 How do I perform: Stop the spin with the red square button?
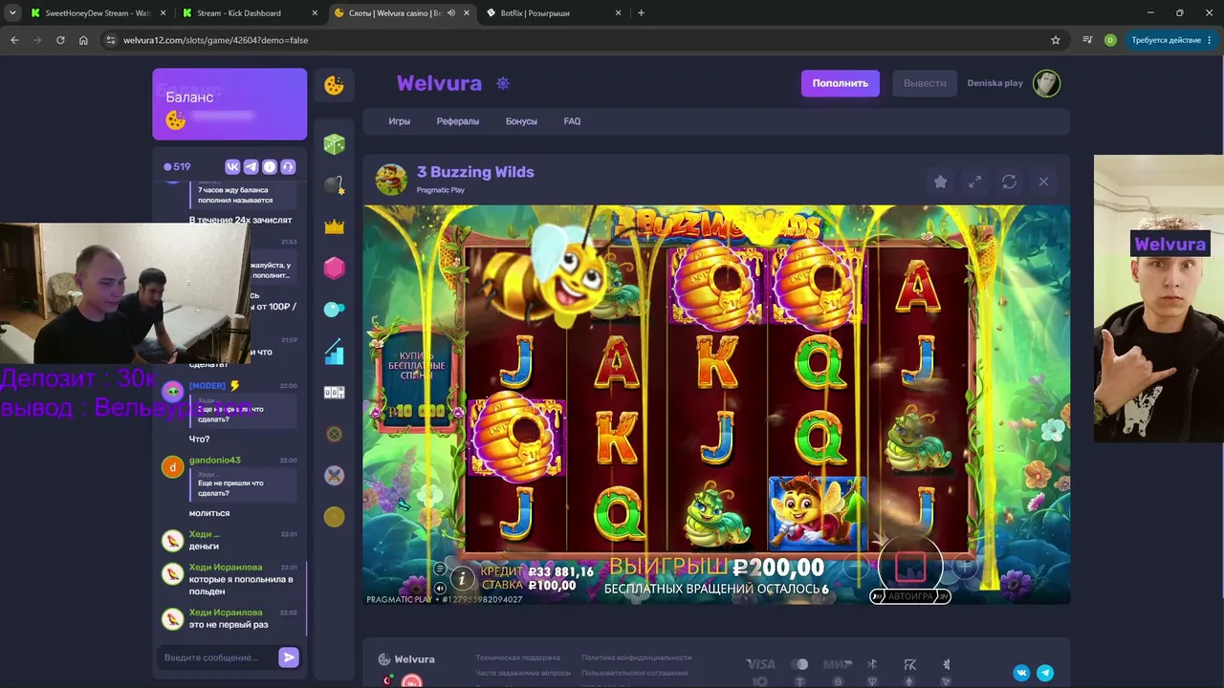[910, 567]
